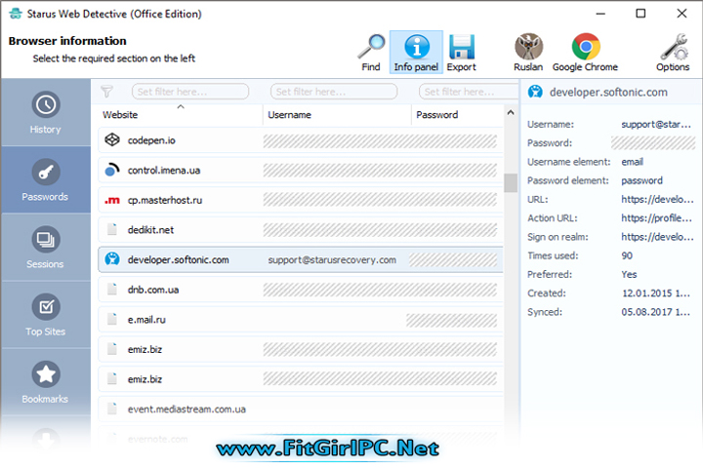Open the Top Sites section
Viewport: 703px width, 468px height.
pyautogui.click(x=46, y=314)
